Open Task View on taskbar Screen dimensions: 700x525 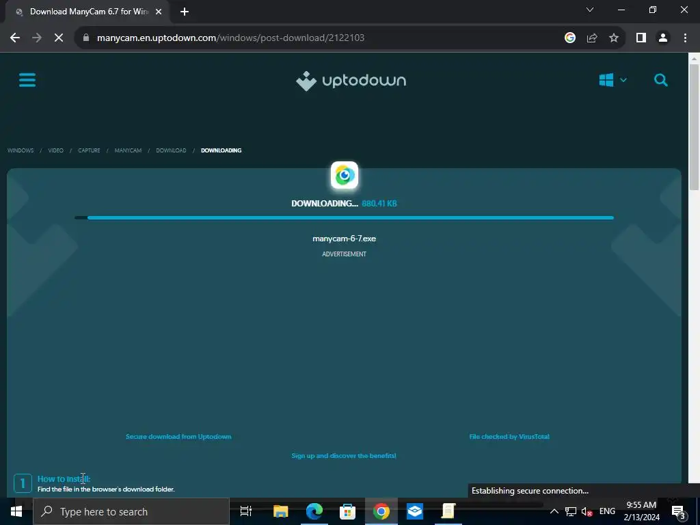tap(246, 511)
